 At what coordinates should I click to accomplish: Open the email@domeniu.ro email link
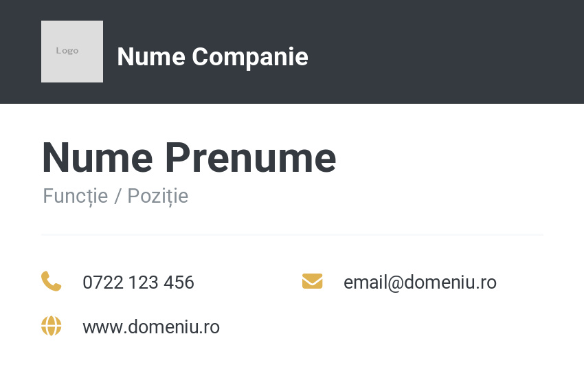(420, 282)
